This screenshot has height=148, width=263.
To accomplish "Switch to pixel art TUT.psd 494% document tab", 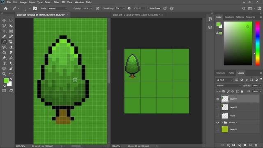I will pos(136,15).
